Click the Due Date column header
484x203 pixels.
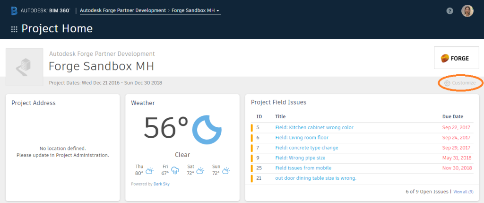453,117
